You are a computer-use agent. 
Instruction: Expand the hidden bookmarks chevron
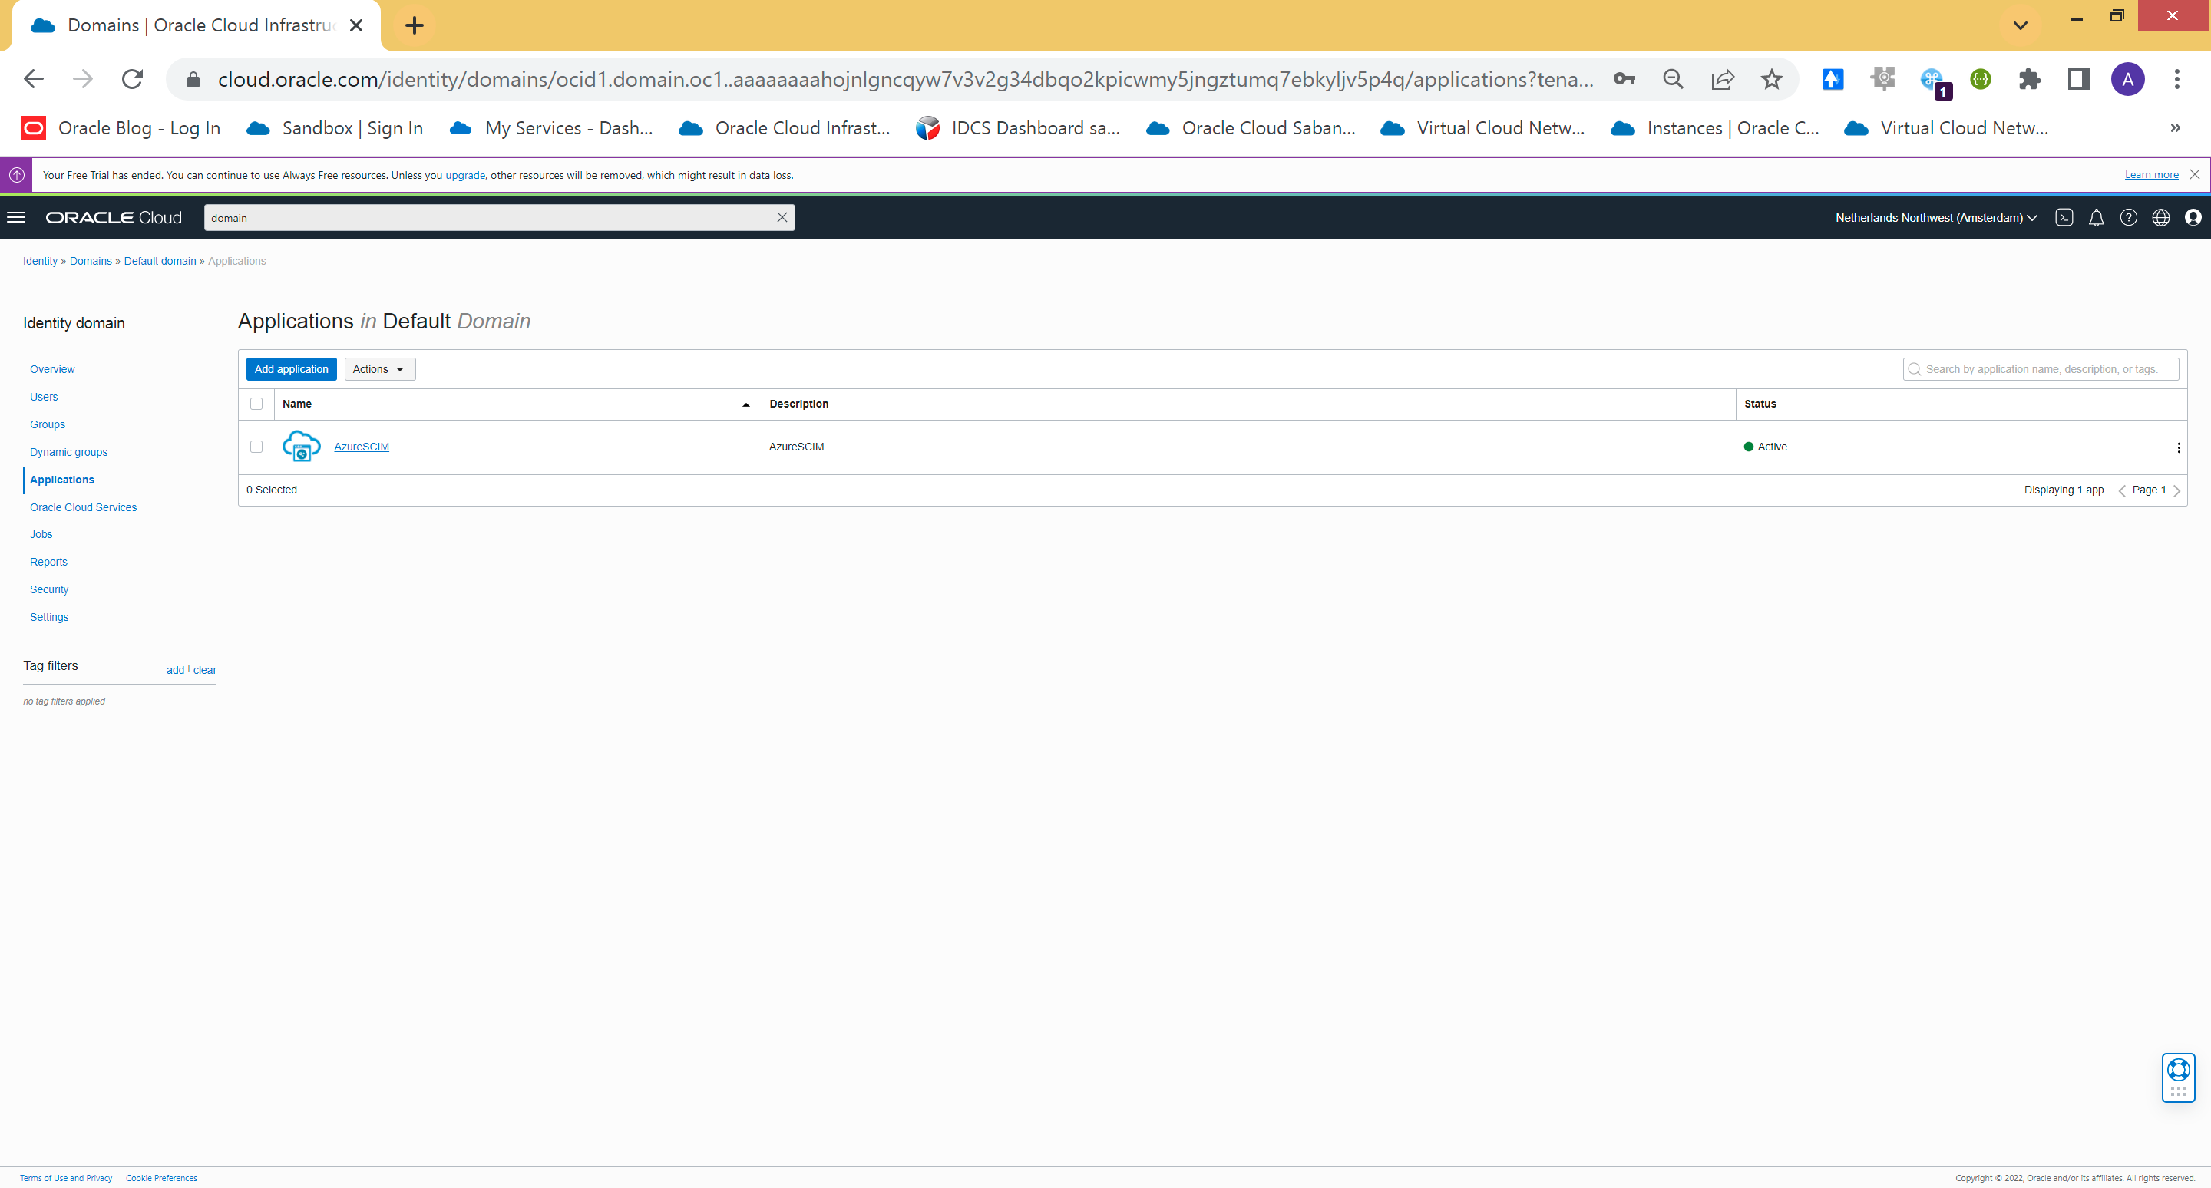click(x=2175, y=128)
